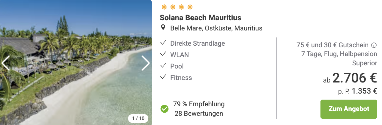Click the 1 / 10 image counter
This screenshot has width=382, height=125.
point(138,118)
